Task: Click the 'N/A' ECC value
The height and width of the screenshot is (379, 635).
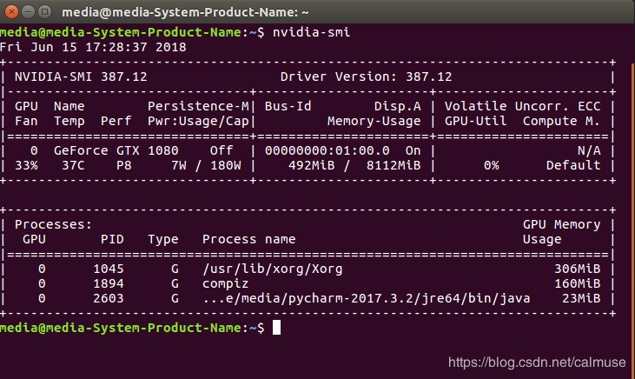Action: point(589,150)
